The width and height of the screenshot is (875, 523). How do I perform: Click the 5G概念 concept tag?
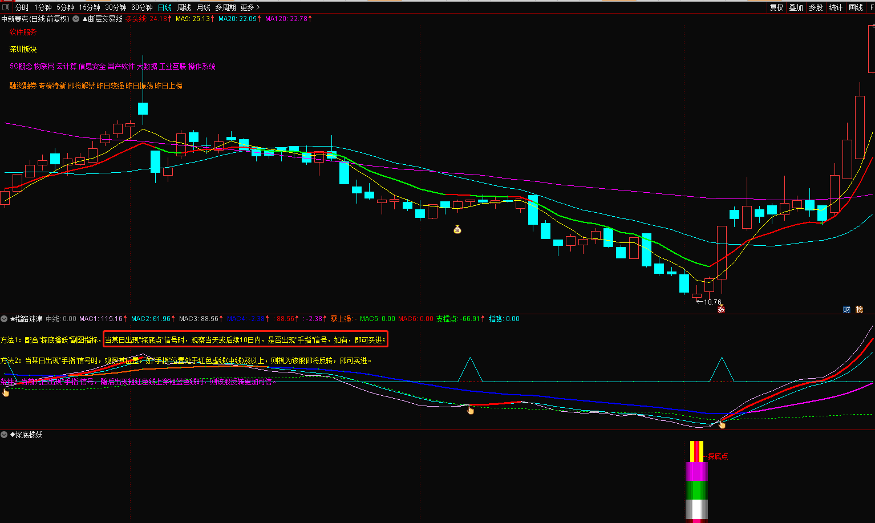point(21,66)
